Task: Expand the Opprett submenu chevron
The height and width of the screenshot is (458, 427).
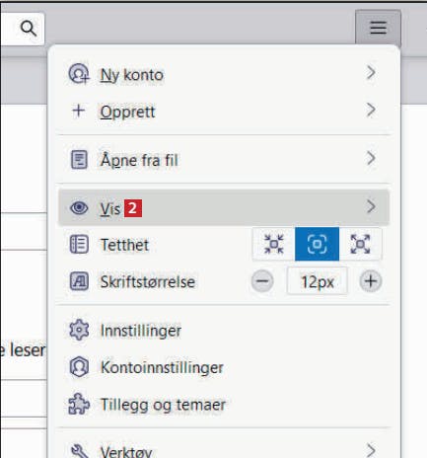Action: 371,110
